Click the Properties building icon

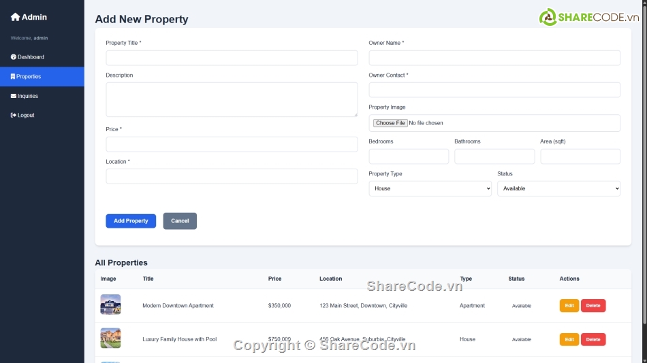(x=13, y=76)
